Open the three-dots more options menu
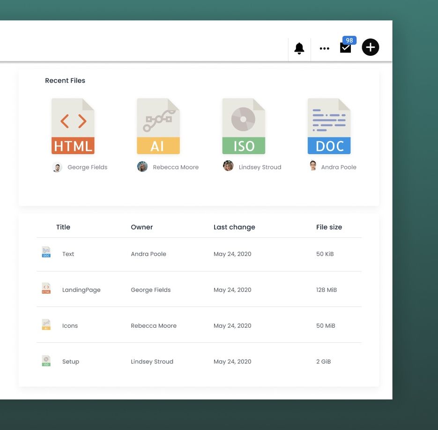The width and height of the screenshot is (438, 430). click(x=324, y=48)
